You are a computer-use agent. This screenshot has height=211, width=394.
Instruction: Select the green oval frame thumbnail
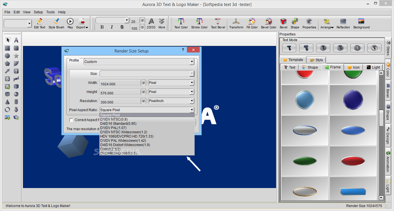click(x=305, y=161)
